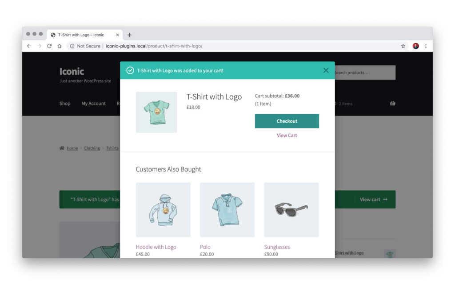Open site info via the Not Secure icon
Image resolution: width=455 pixels, height=284 pixels.
coord(72,46)
